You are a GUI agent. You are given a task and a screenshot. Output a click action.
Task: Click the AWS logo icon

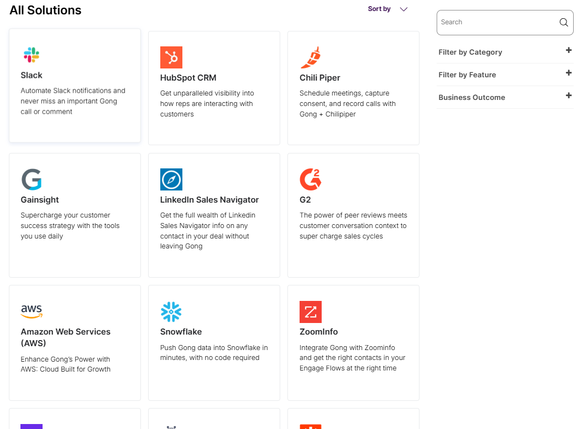tap(32, 311)
